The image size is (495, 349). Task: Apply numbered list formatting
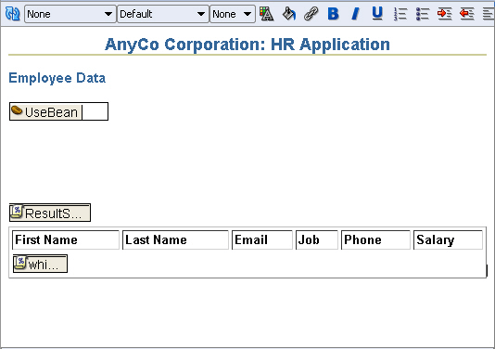tap(400, 14)
